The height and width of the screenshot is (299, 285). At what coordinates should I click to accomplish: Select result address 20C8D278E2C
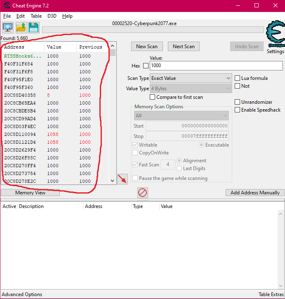[55, 181]
